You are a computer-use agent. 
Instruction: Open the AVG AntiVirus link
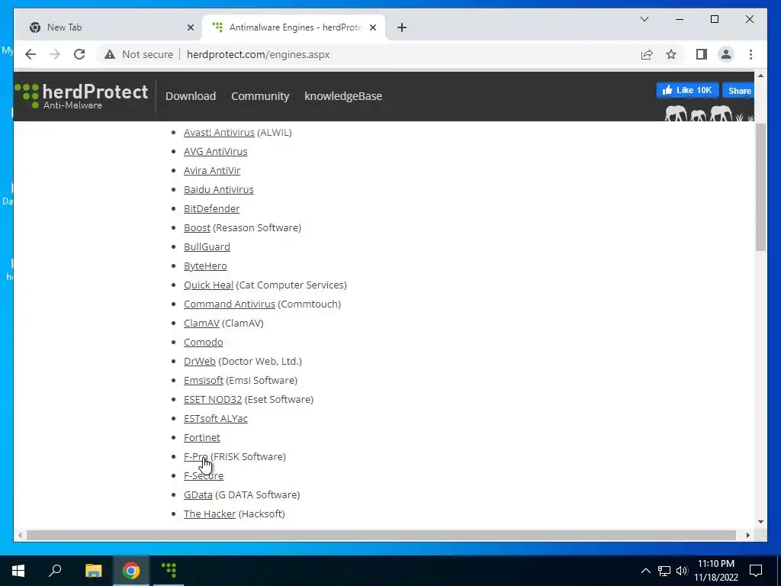[x=216, y=152]
